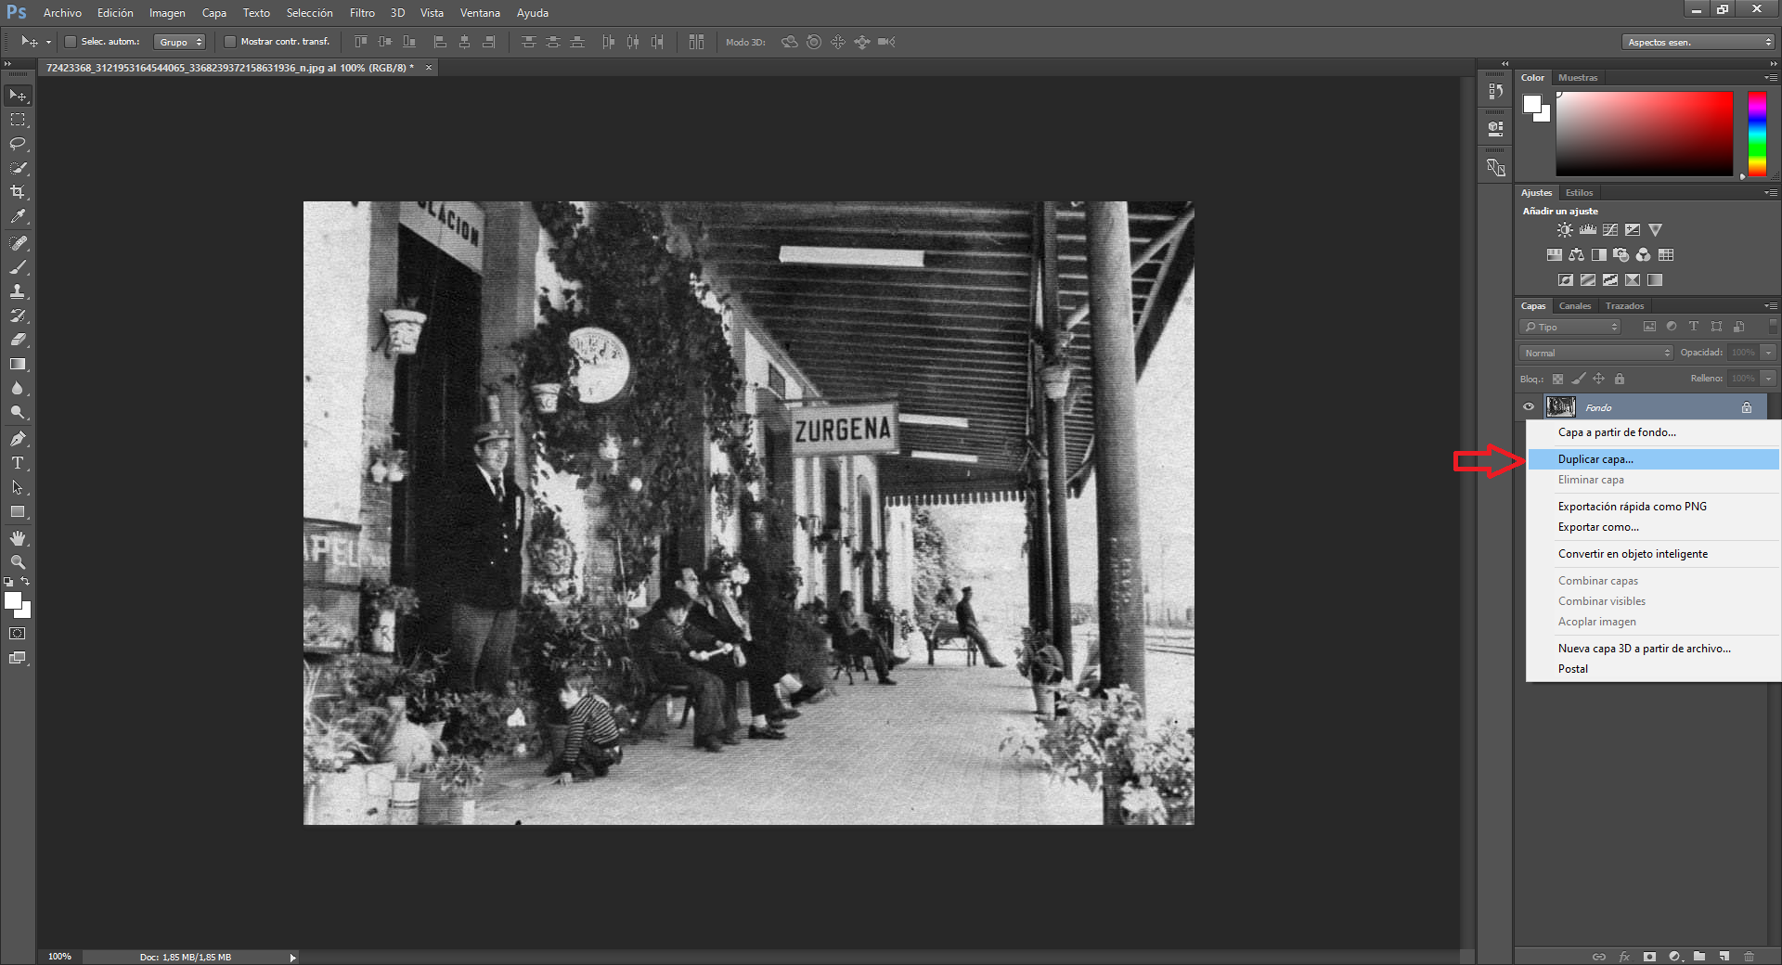
Task: Hide the Fondo layer with eye icon
Action: [1529, 406]
